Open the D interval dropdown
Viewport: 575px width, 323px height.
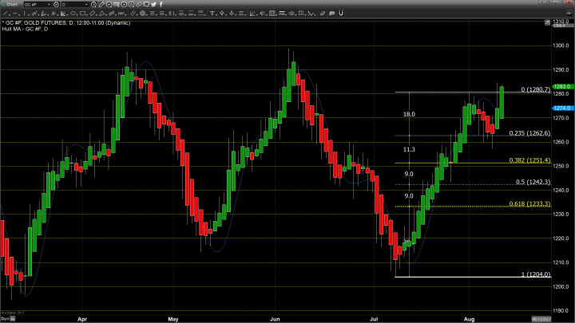86,6
